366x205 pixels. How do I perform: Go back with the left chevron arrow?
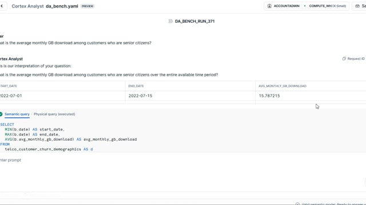tap(2, 6)
